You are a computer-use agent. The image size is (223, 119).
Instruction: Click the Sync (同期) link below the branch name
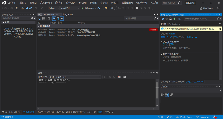(x=163, y=37)
